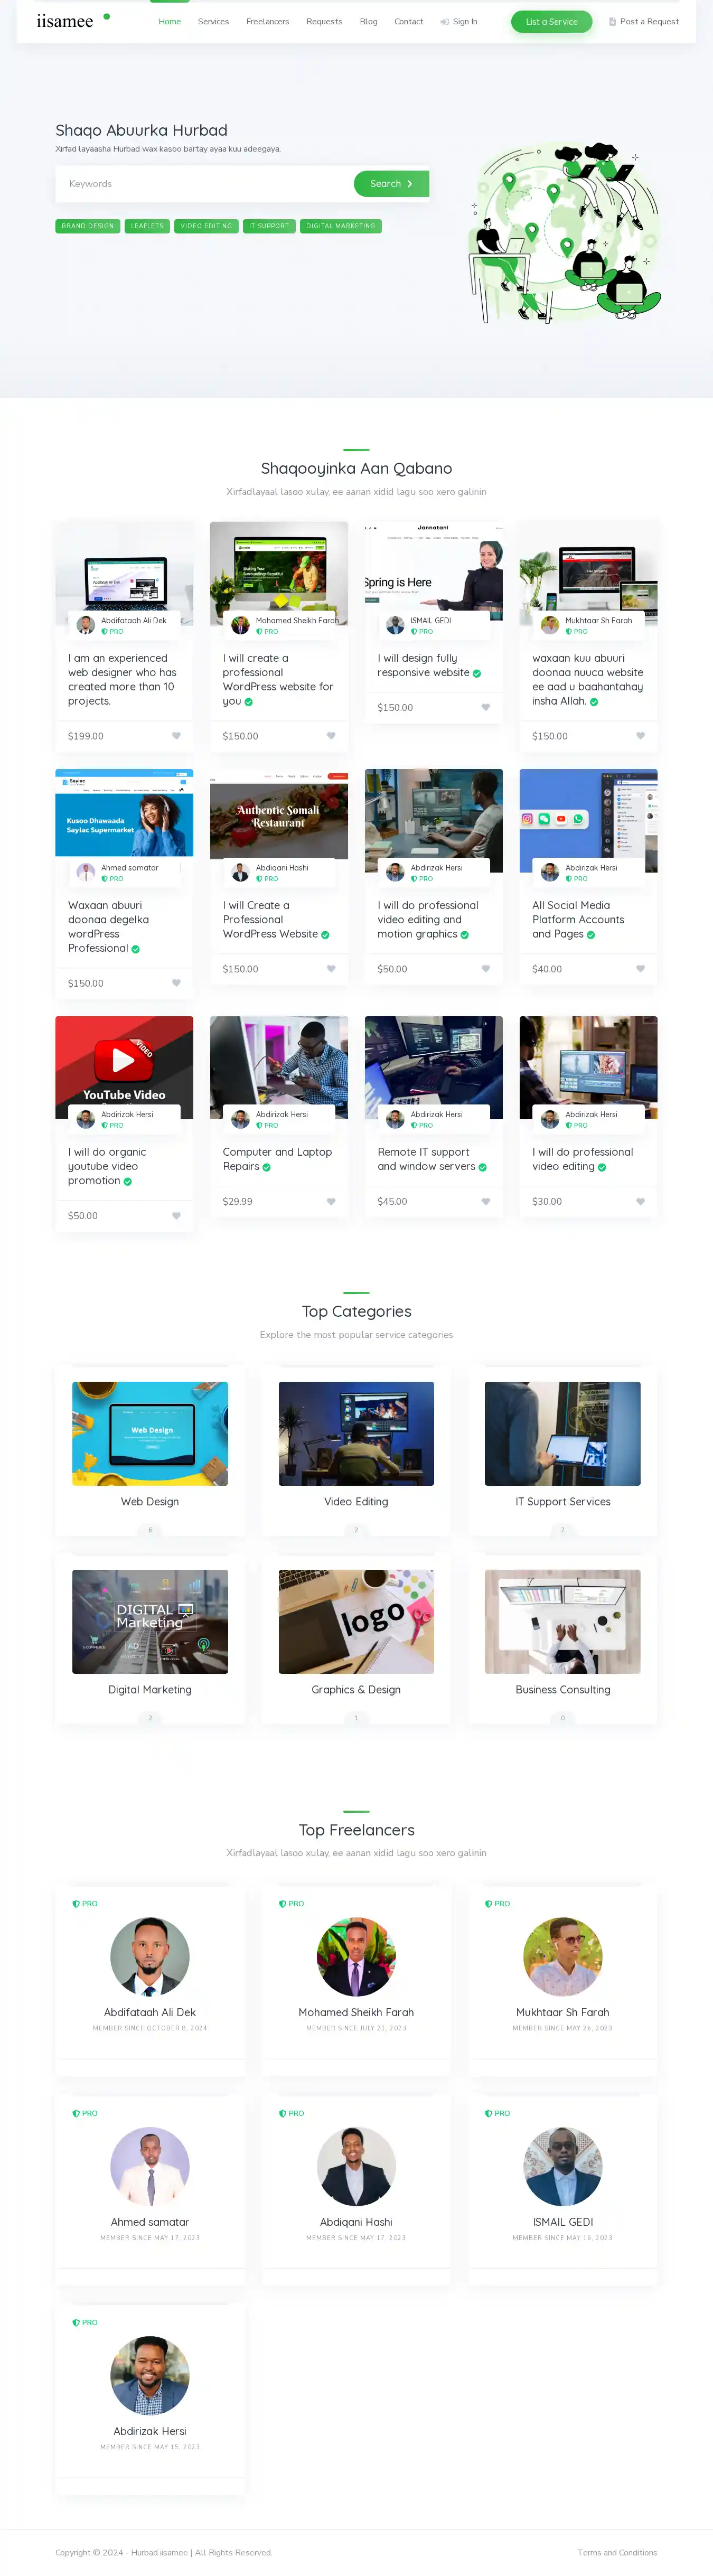Click heart on organic youtube promotion card
713x2576 pixels.
pos(176,1216)
